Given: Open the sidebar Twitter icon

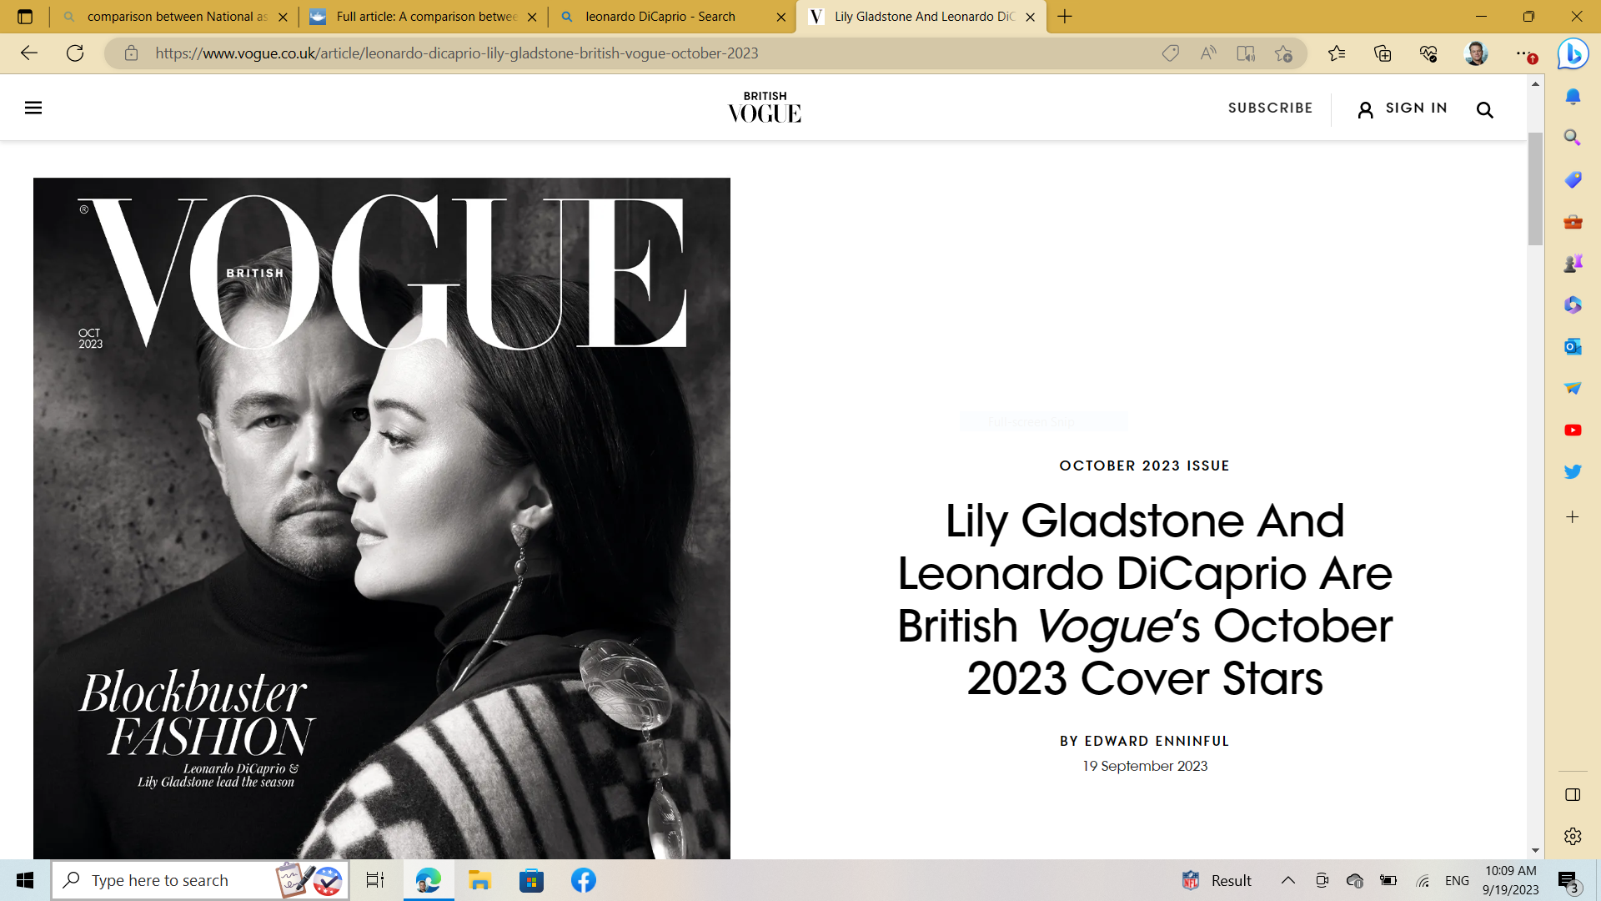Looking at the screenshot, I should pyautogui.click(x=1573, y=471).
